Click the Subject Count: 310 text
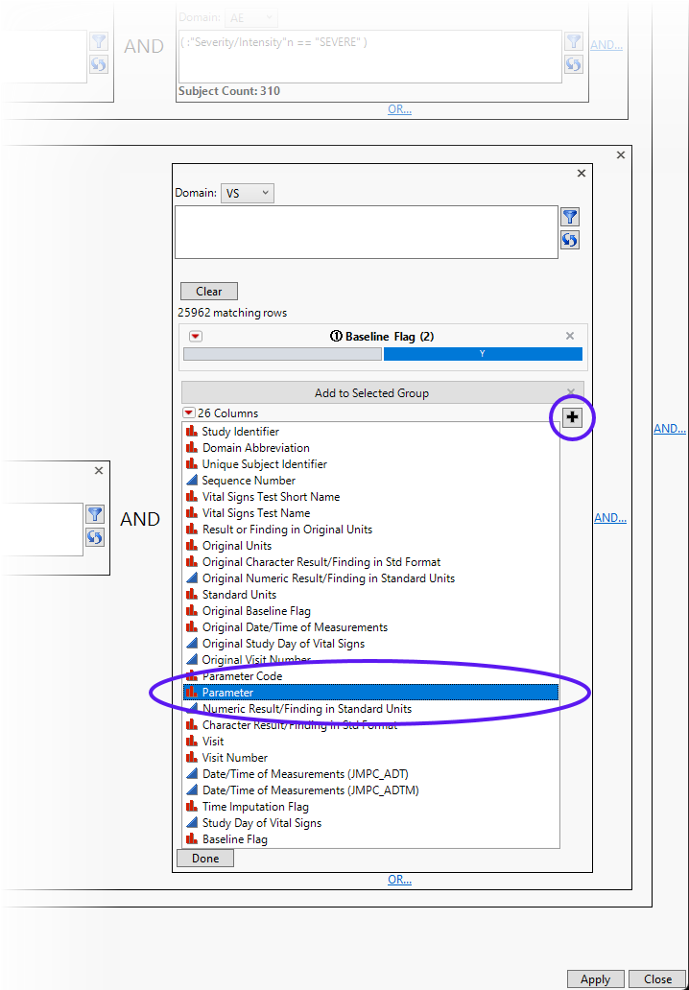 [x=229, y=91]
